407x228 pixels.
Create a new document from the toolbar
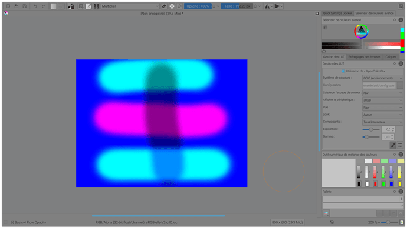pyautogui.click(x=8, y=6)
